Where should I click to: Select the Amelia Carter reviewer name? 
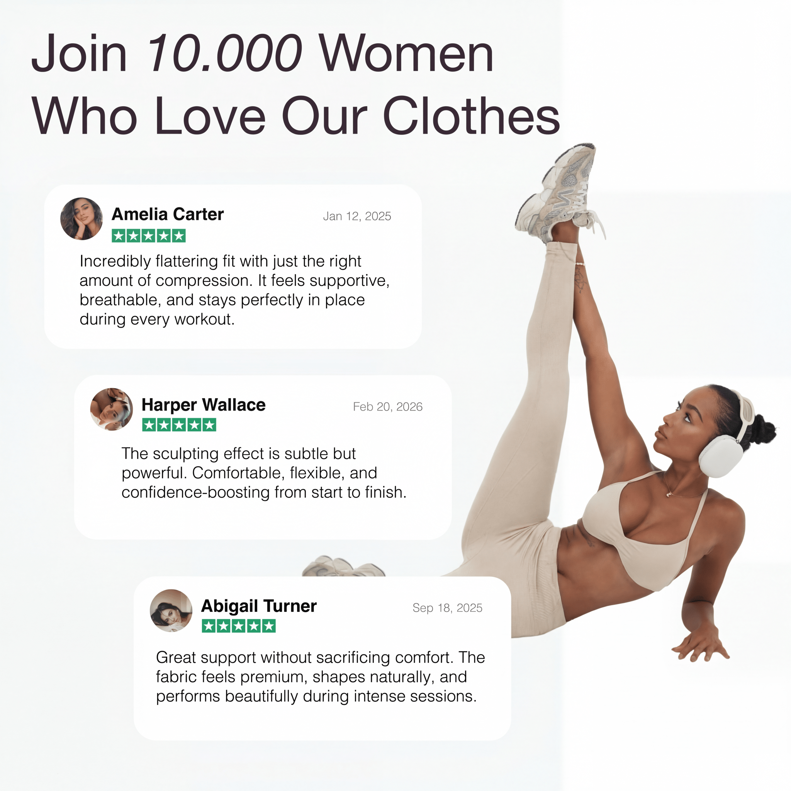click(168, 214)
